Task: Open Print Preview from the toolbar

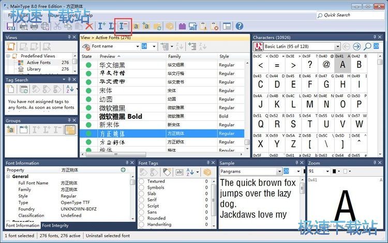Action: point(24,26)
